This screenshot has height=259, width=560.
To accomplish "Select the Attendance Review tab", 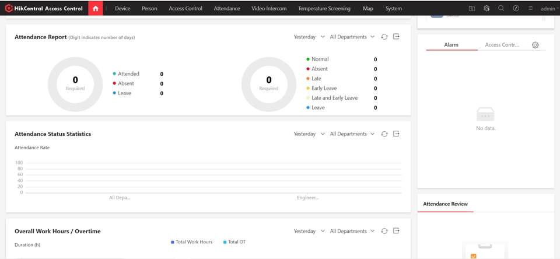I will (x=445, y=204).
